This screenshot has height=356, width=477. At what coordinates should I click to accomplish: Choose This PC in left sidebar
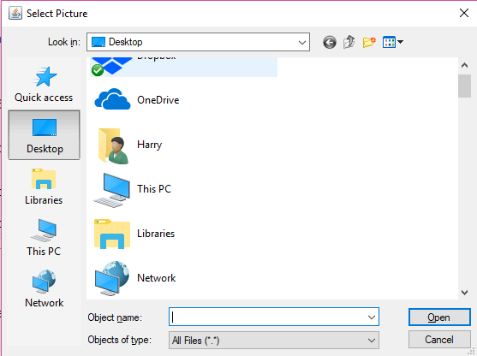(x=45, y=238)
